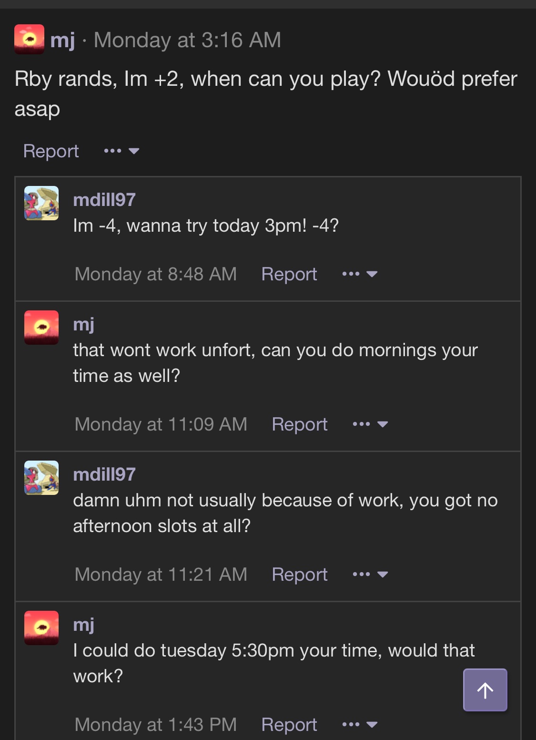Open more options on the 1:43 PM reply

[360, 725]
